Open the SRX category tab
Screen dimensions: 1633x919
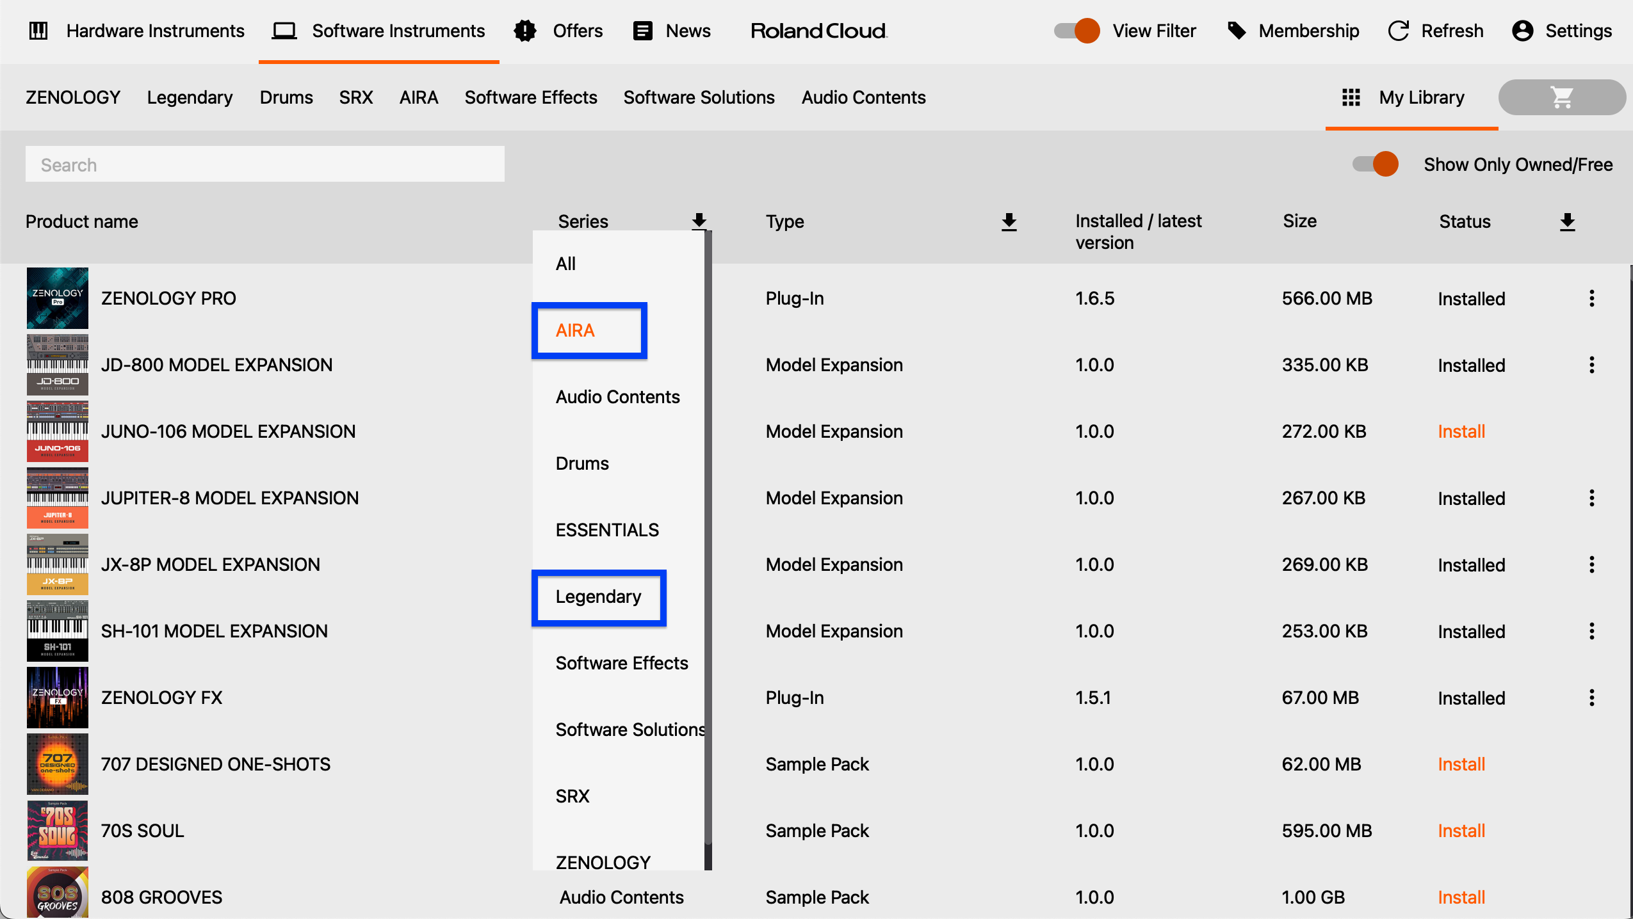(x=356, y=97)
